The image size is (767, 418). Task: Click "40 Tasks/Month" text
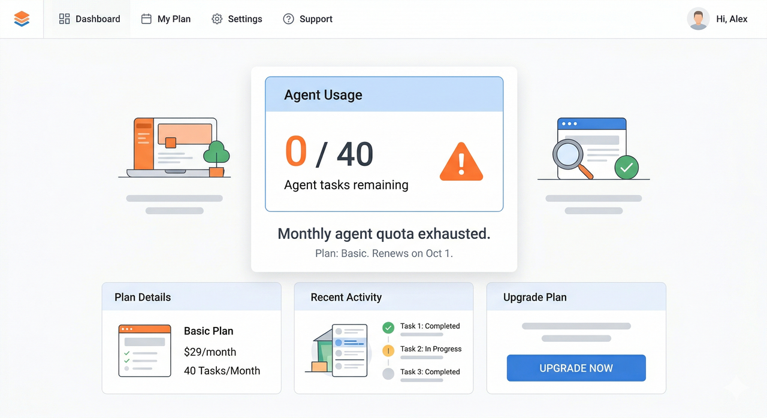click(x=222, y=371)
